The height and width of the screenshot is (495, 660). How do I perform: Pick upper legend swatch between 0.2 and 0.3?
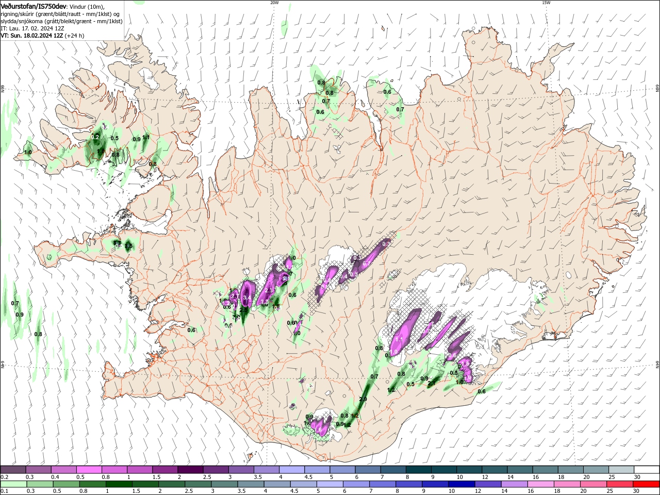[x=13, y=470]
